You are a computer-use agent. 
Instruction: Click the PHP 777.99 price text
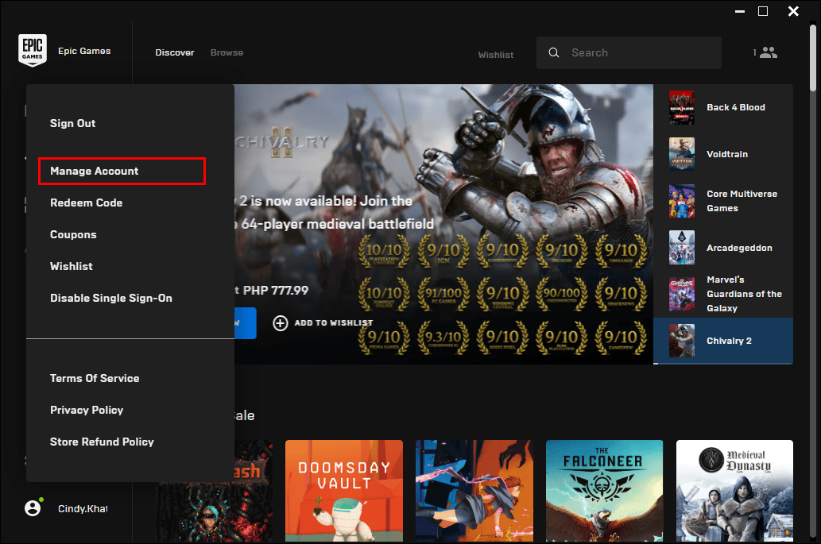pyautogui.click(x=276, y=291)
